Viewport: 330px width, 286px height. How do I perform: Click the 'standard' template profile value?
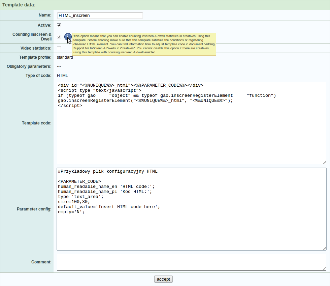point(65,57)
